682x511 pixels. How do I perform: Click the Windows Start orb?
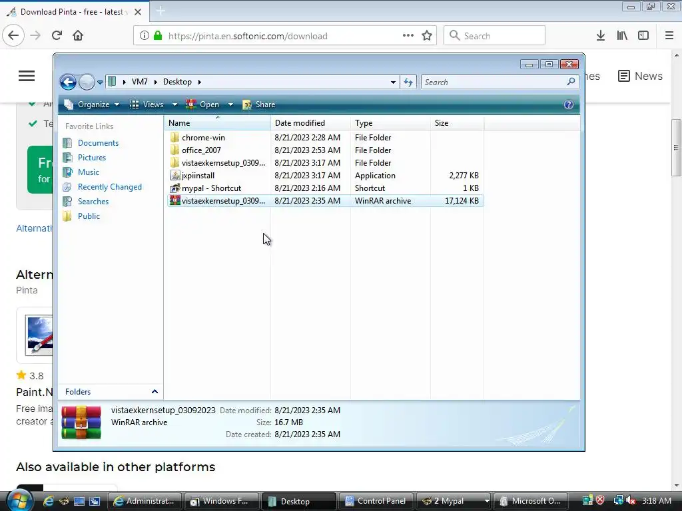coord(19,500)
